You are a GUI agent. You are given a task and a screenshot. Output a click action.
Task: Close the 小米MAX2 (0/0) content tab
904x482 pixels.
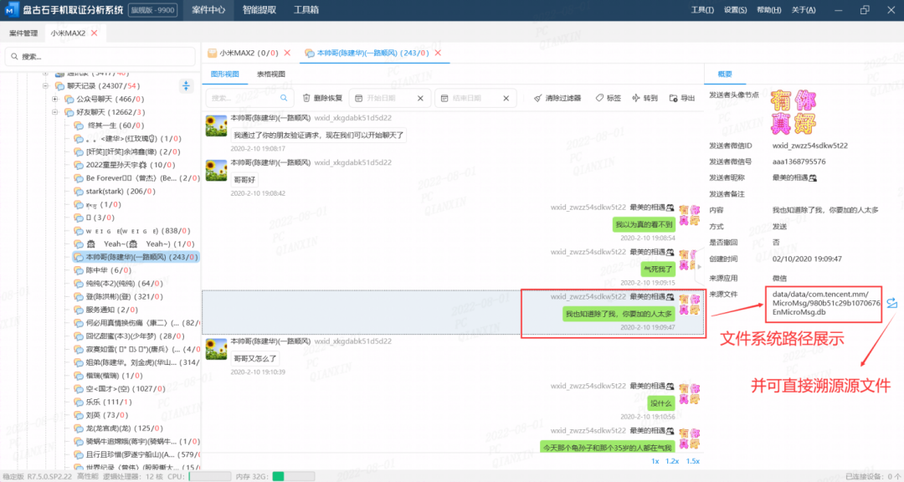tap(287, 53)
